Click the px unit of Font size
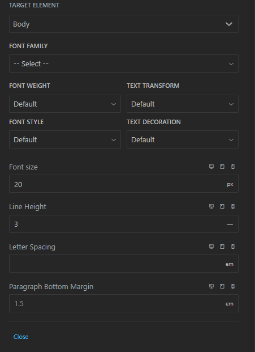The height and width of the screenshot is (352, 255). 230,184
